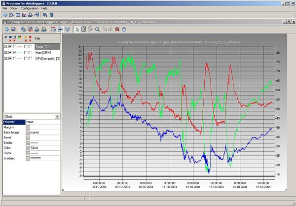The image size is (296, 206).
Task: Open the Show menu
Action: (x=13, y=8)
